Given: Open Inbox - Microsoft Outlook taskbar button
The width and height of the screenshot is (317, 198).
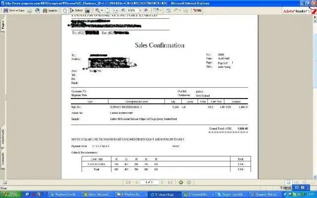Looking at the screenshot, I should [98, 195].
